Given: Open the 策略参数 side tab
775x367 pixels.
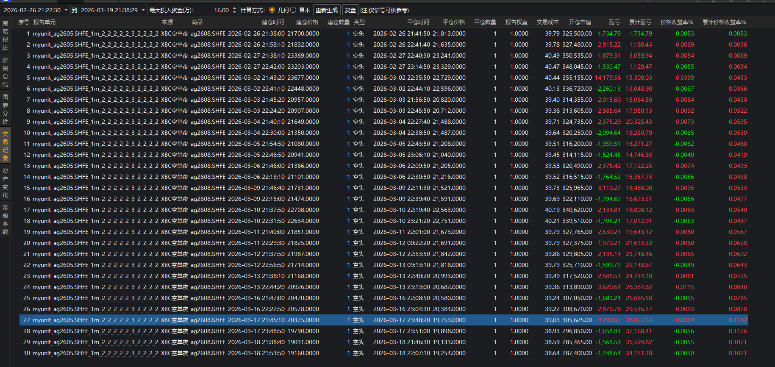Looking at the screenshot, I should [x=5, y=220].
